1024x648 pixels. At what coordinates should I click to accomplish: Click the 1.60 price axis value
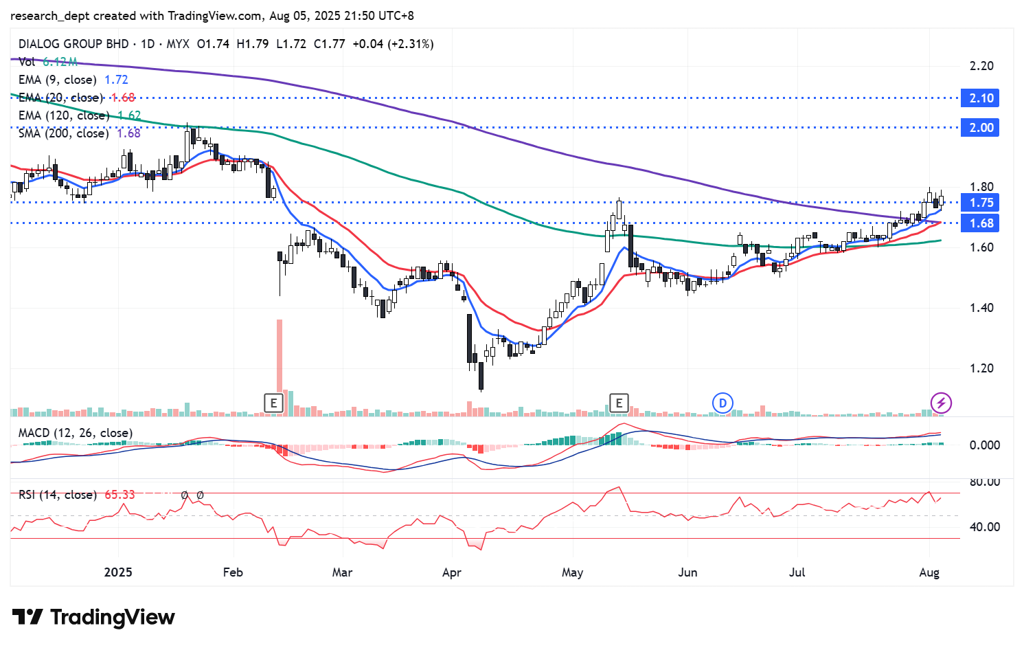point(981,247)
